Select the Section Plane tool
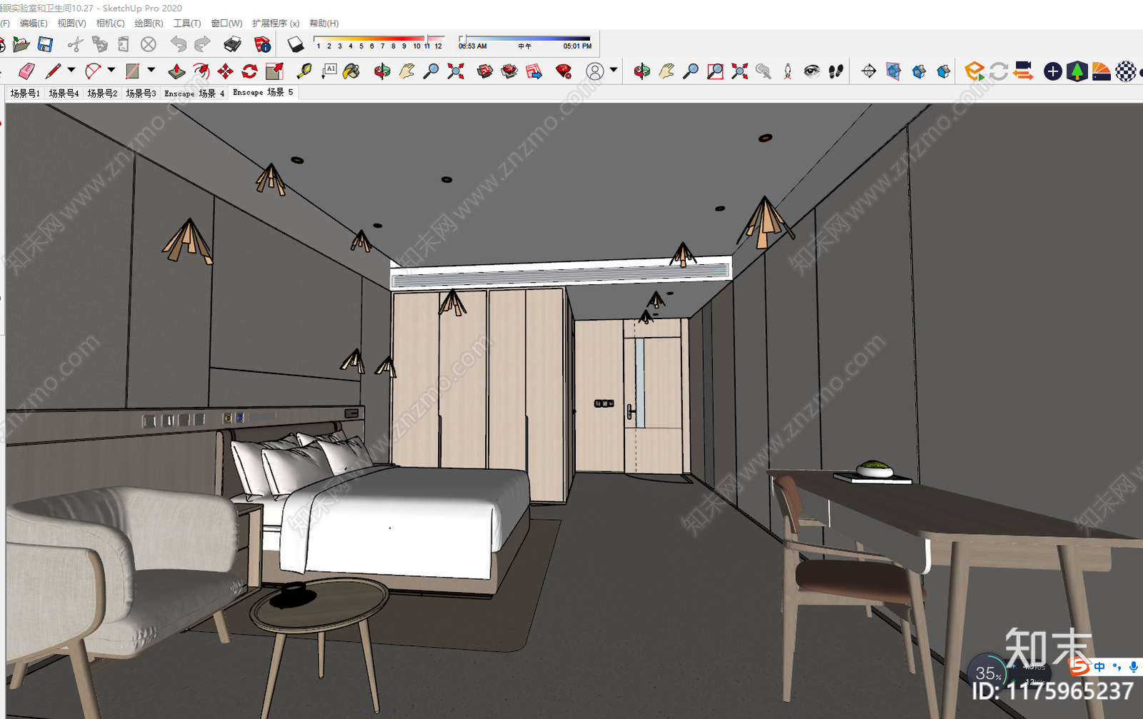Image resolution: width=1143 pixels, height=719 pixels. tap(869, 71)
